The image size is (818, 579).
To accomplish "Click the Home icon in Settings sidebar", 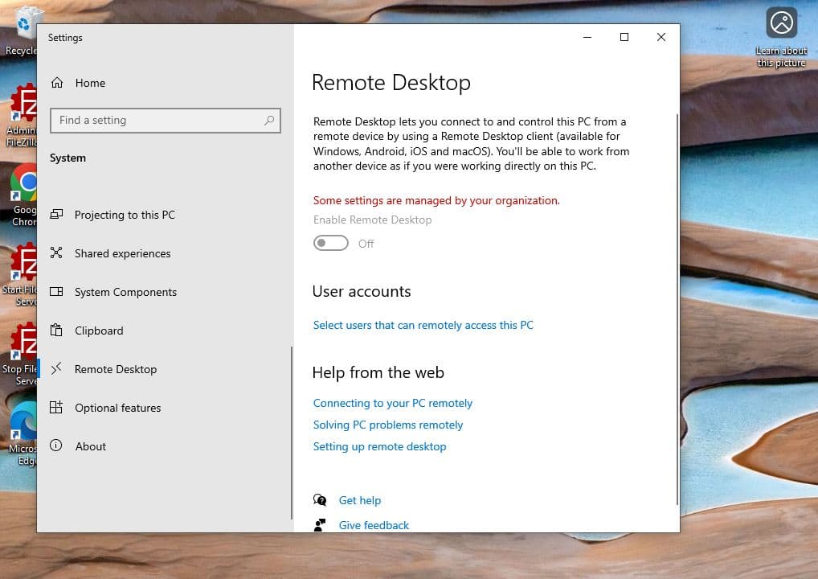I will pyautogui.click(x=56, y=83).
